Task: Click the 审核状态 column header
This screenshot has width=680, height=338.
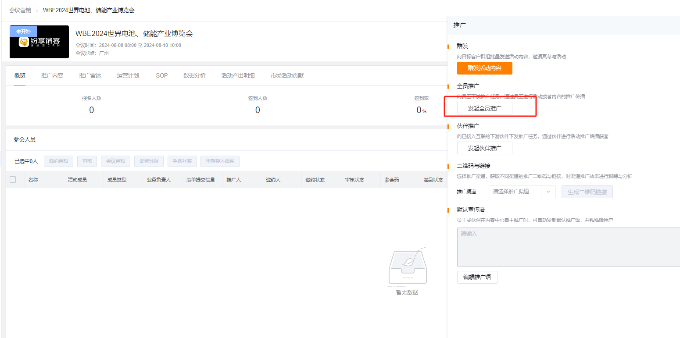Action: click(x=354, y=180)
